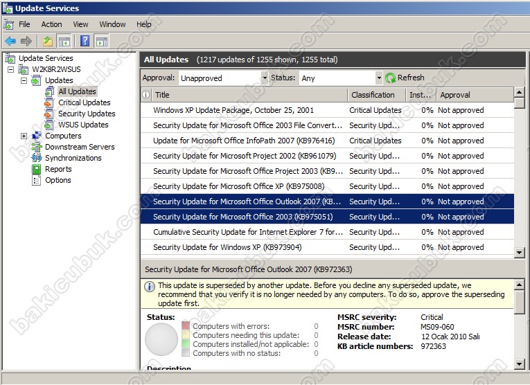Screen dimensions: 530x385
Task: Sort by the Title column header
Action: pyautogui.click(x=250, y=95)
